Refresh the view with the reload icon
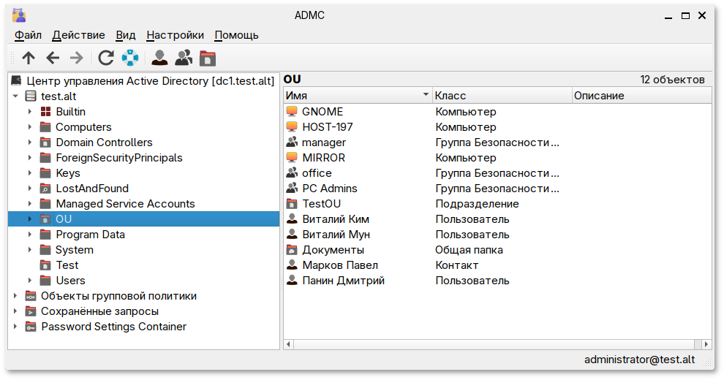The image size is (724, 380). [106, 58]
